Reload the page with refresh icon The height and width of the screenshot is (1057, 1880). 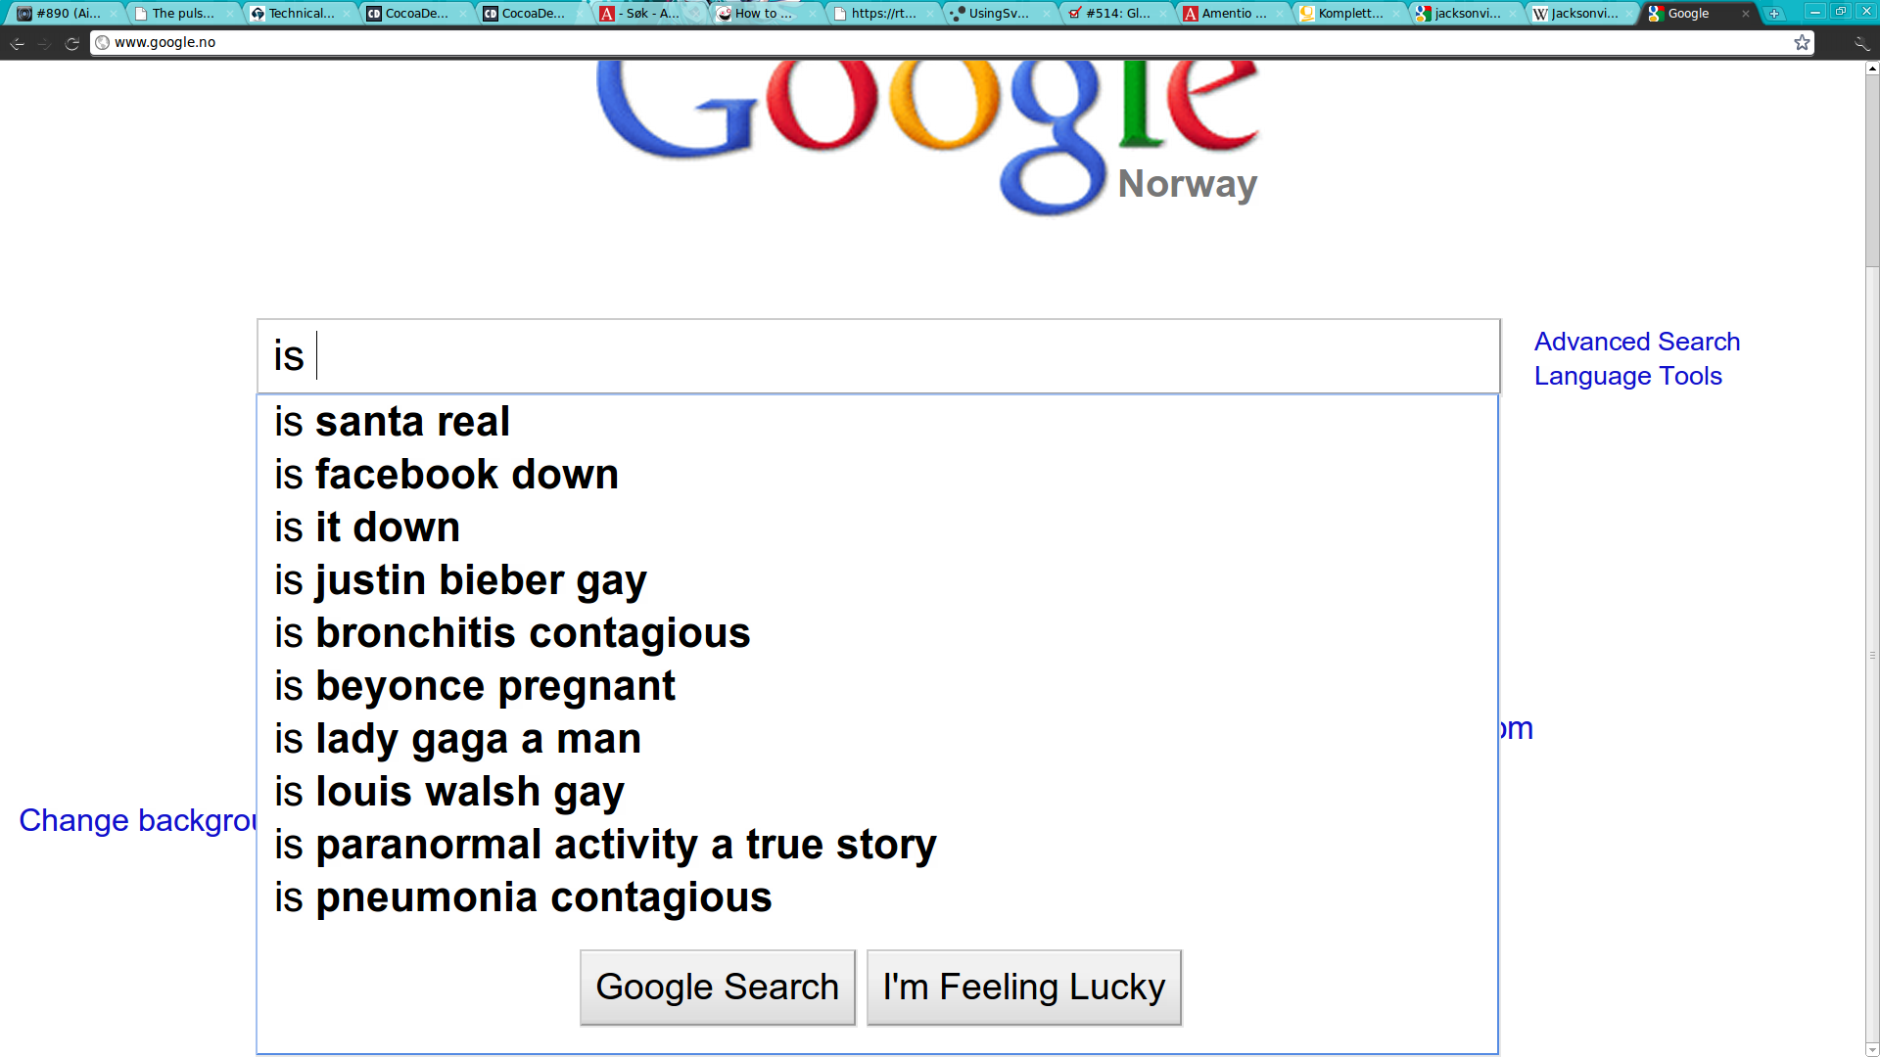tap(71, 43)
